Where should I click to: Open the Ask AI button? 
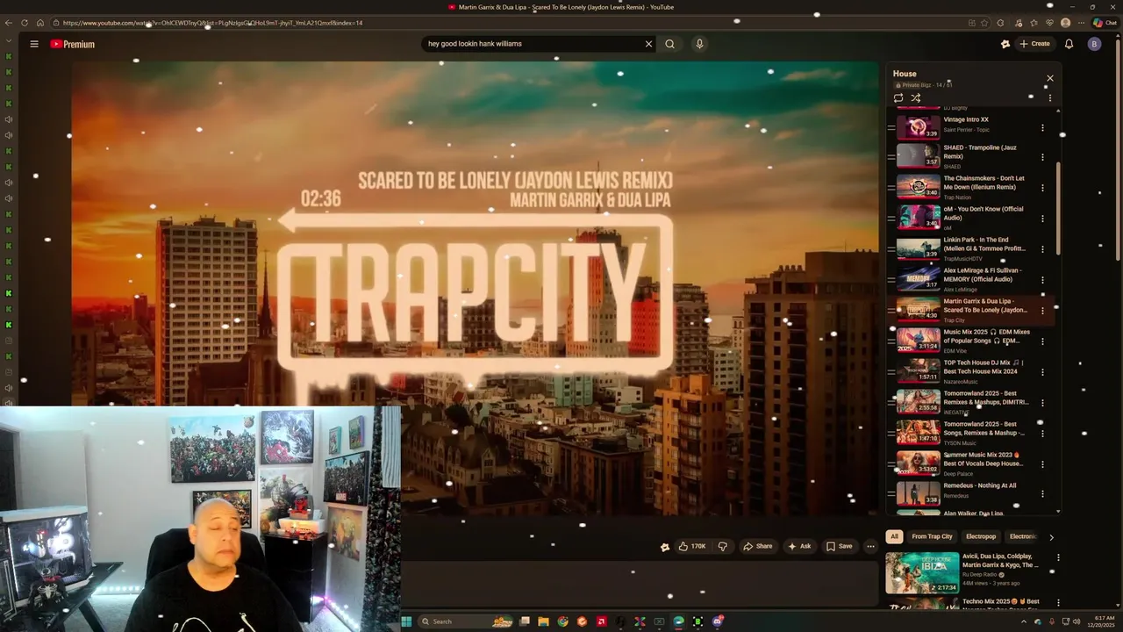799,546
